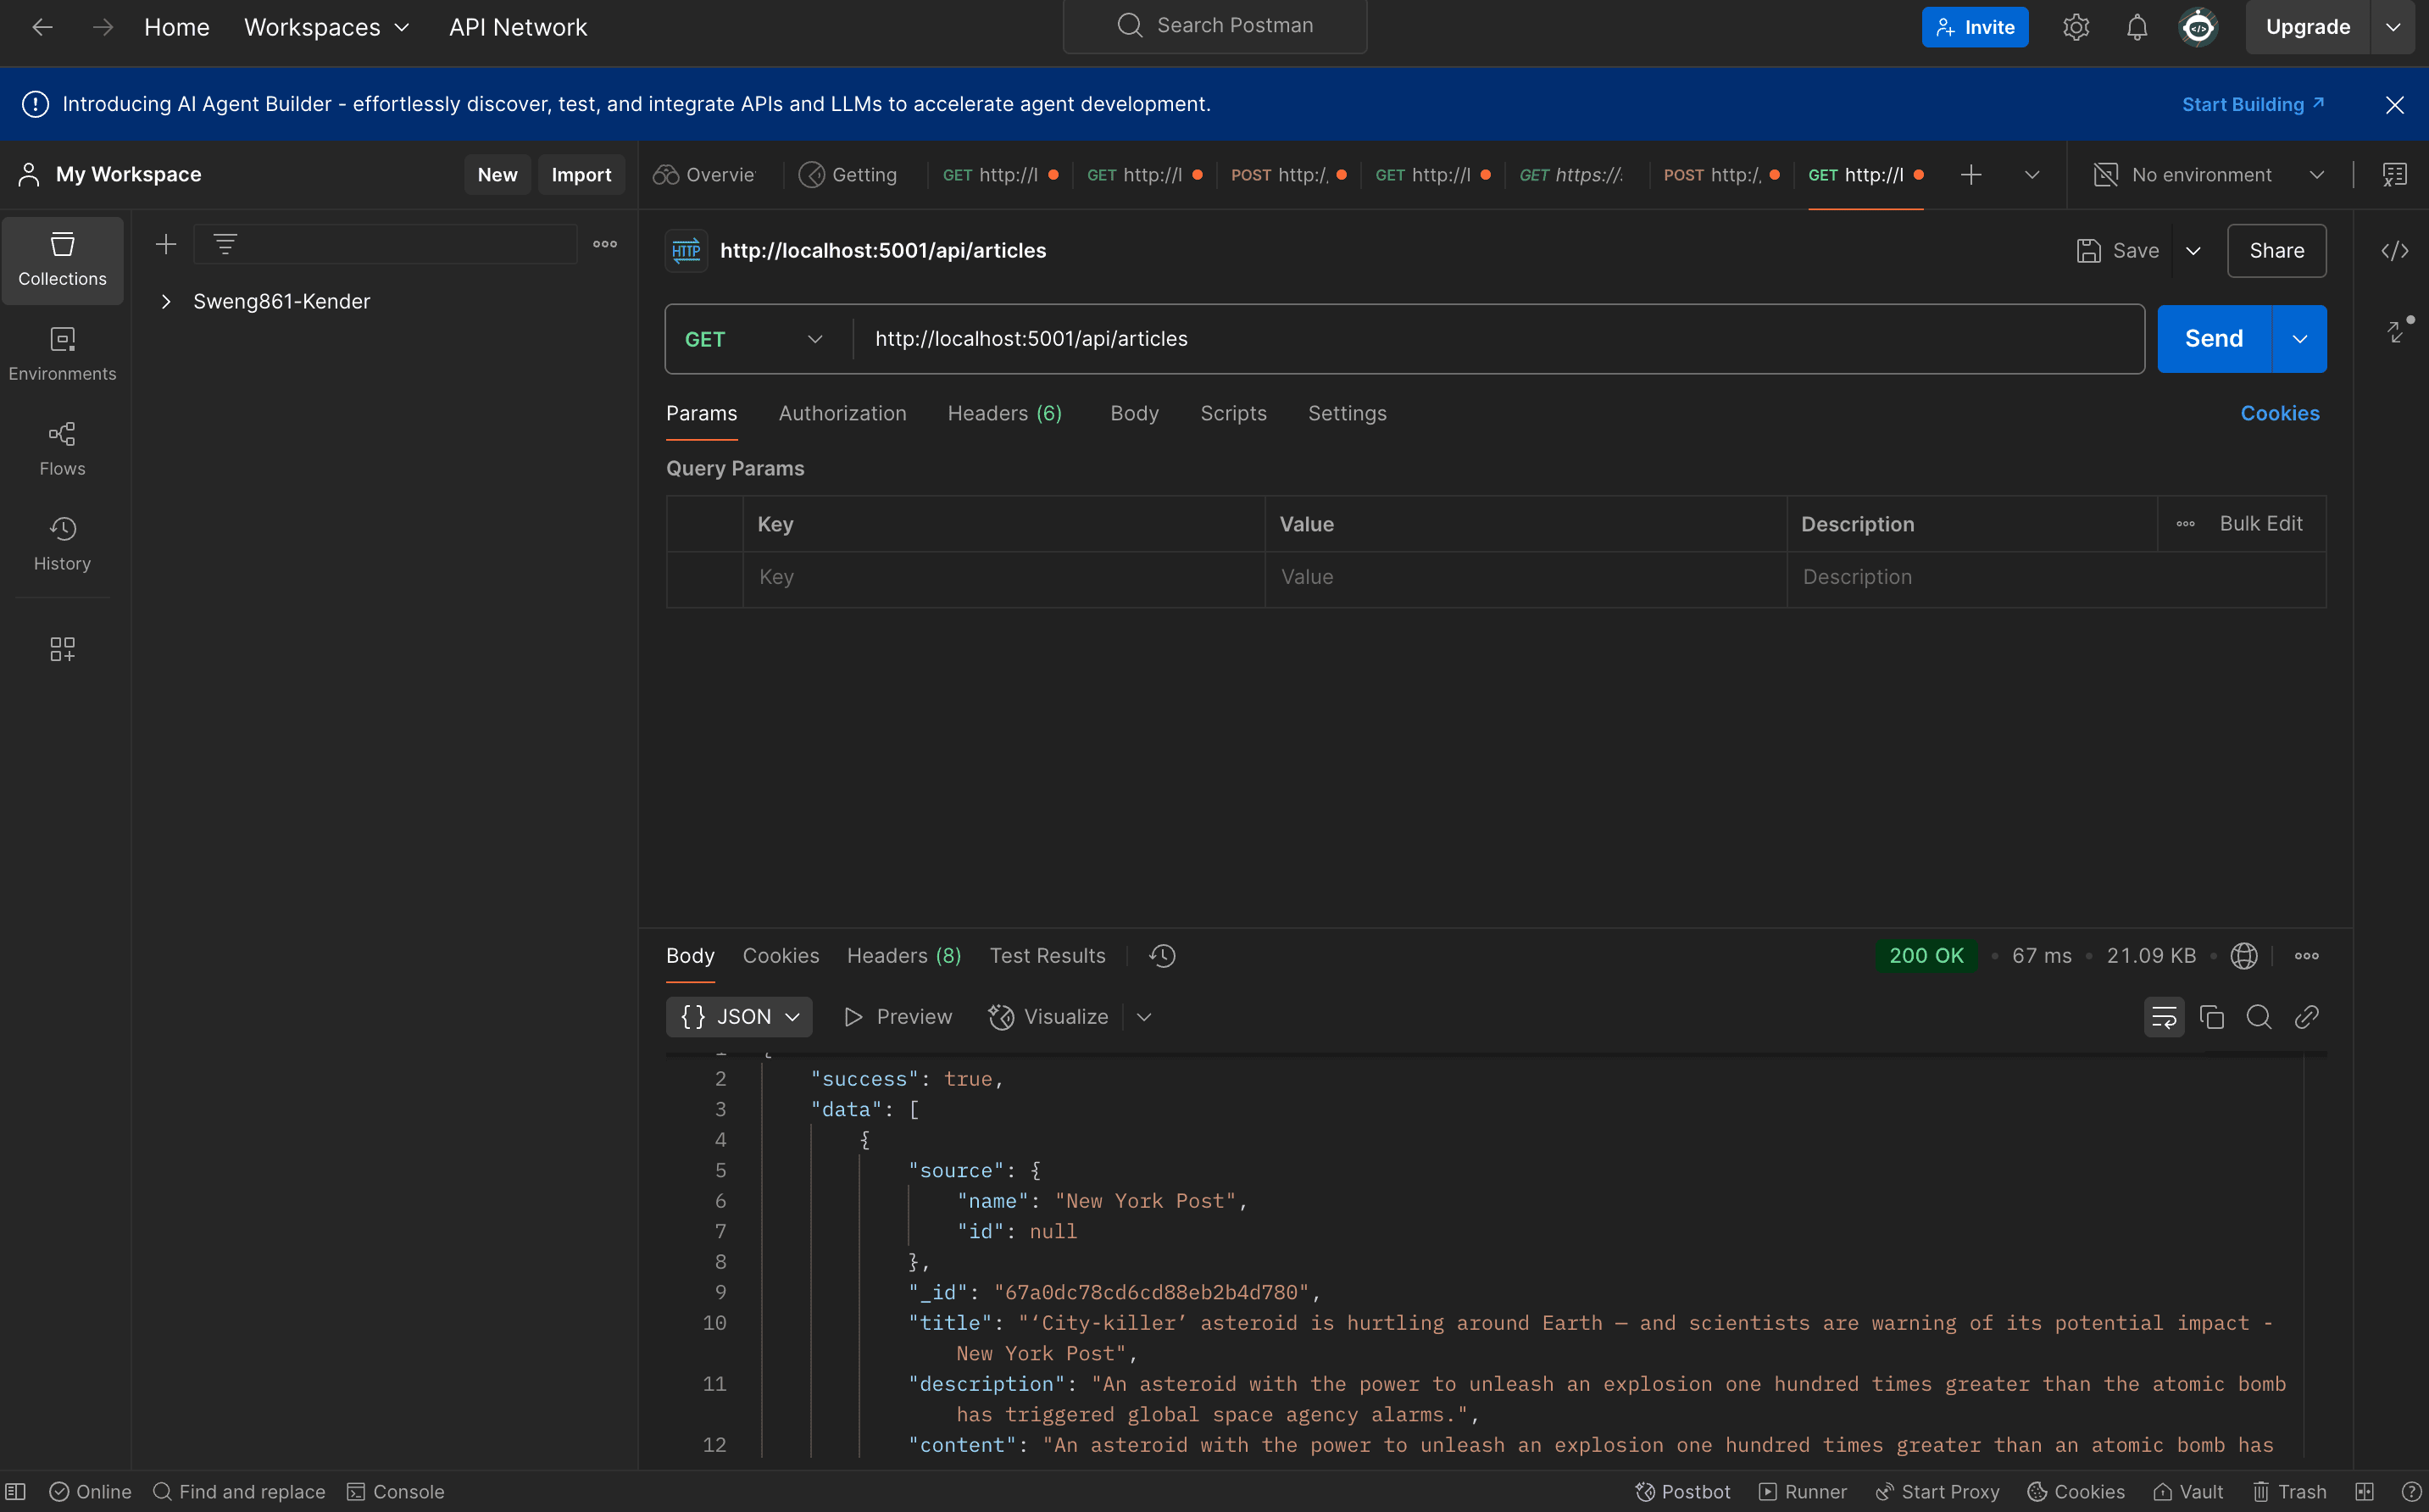Image resolution: width=2429 pixels, height=1512 pixels.
Task: Open the JSON format dropdown
Action: (739, 1017)
